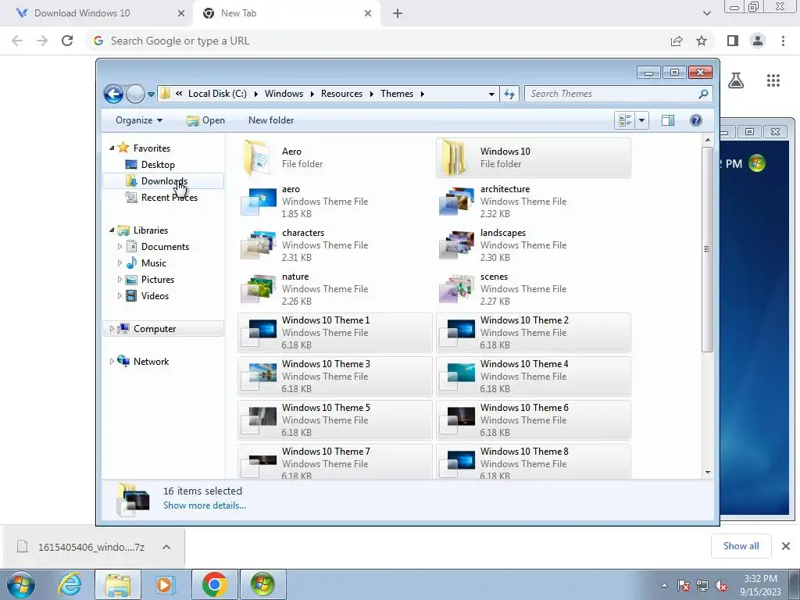Select the architecture theme file icon
The image size is (800, 600).
456,201
